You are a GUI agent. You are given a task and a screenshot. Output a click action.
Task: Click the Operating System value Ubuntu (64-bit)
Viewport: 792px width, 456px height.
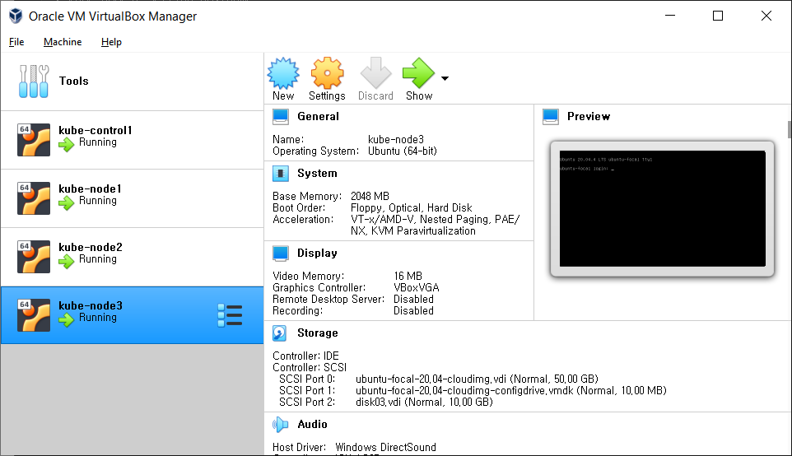(x=402, y=151)
